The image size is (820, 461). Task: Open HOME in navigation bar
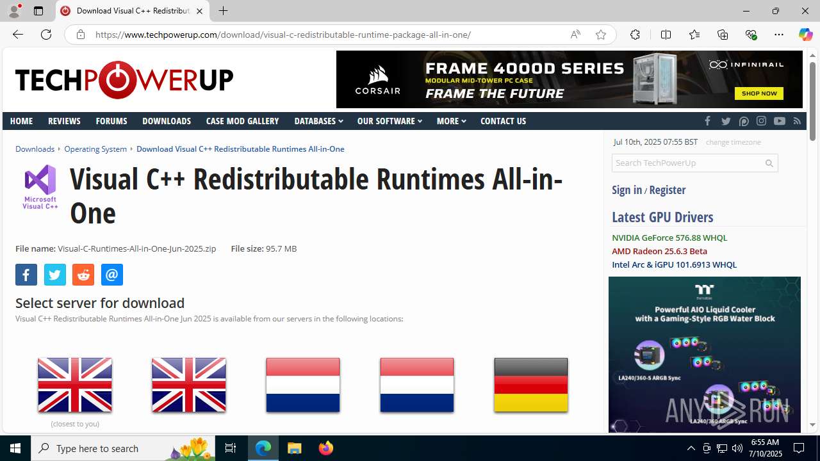tap(21, 121)
